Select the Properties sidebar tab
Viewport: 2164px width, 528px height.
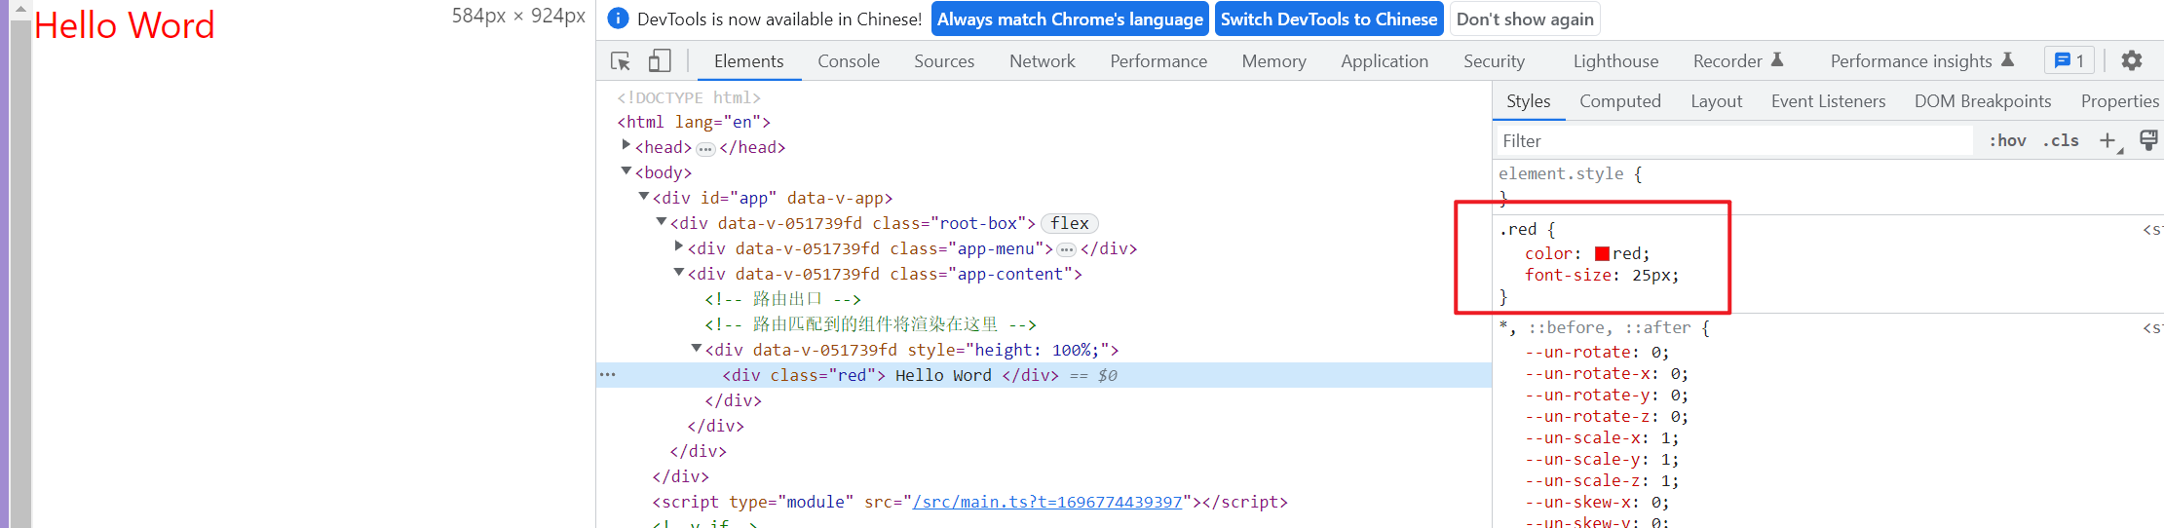click(2119, 101)
